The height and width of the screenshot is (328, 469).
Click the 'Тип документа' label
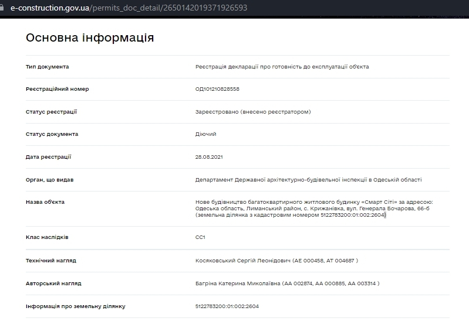tap(48, 67)
